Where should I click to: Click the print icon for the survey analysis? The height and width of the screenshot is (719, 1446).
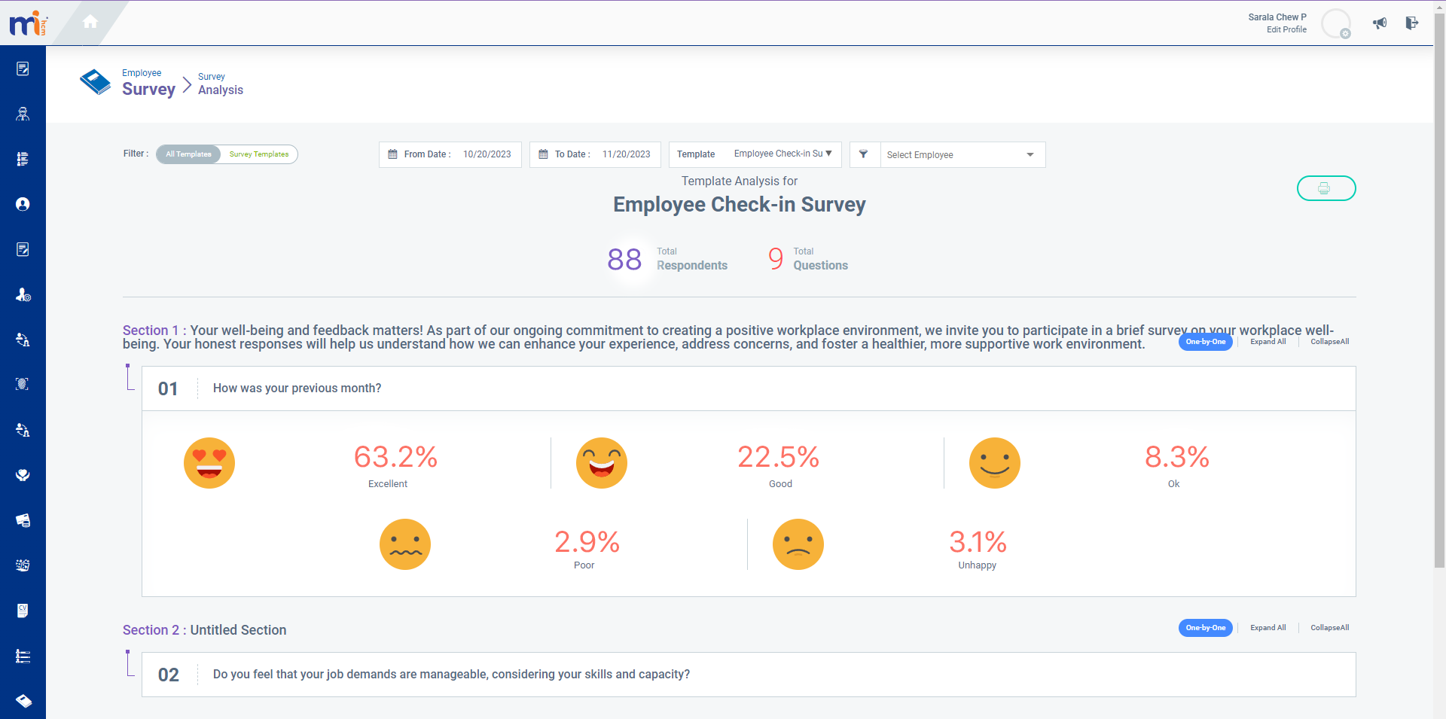[1325, 188]
